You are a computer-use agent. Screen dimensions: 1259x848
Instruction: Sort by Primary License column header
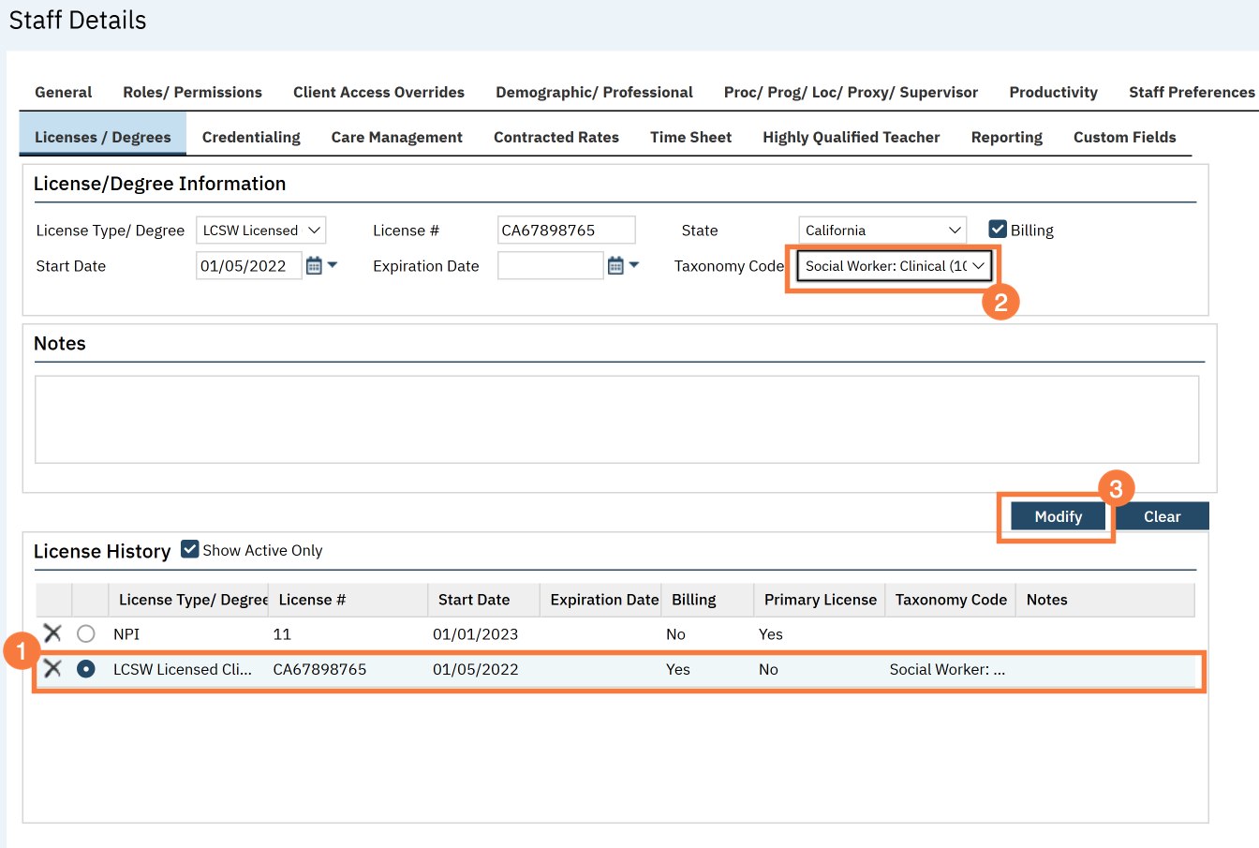click(820, 600)
